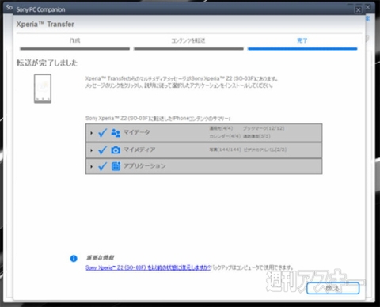Click the Xperia Transfer title text
The height and width of the screenshot is (307, 380).
[x=45, y=25]
